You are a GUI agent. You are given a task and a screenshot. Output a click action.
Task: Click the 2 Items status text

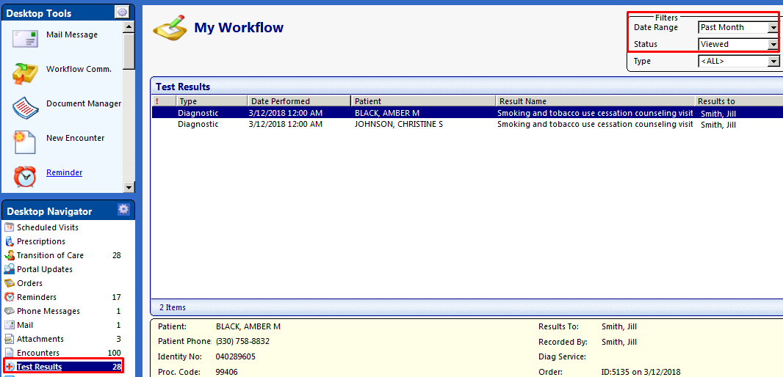click(x=173, y=307)
